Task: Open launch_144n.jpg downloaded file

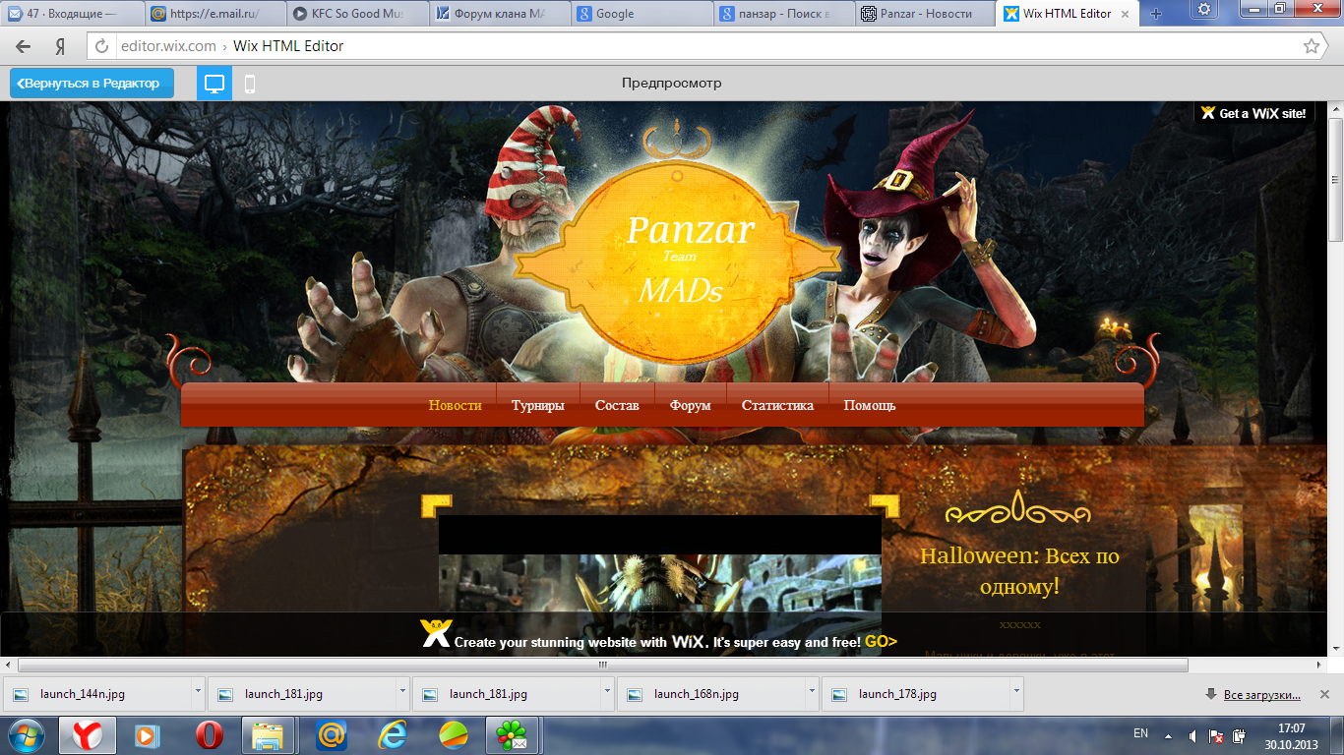Action: tap(97, 693)
